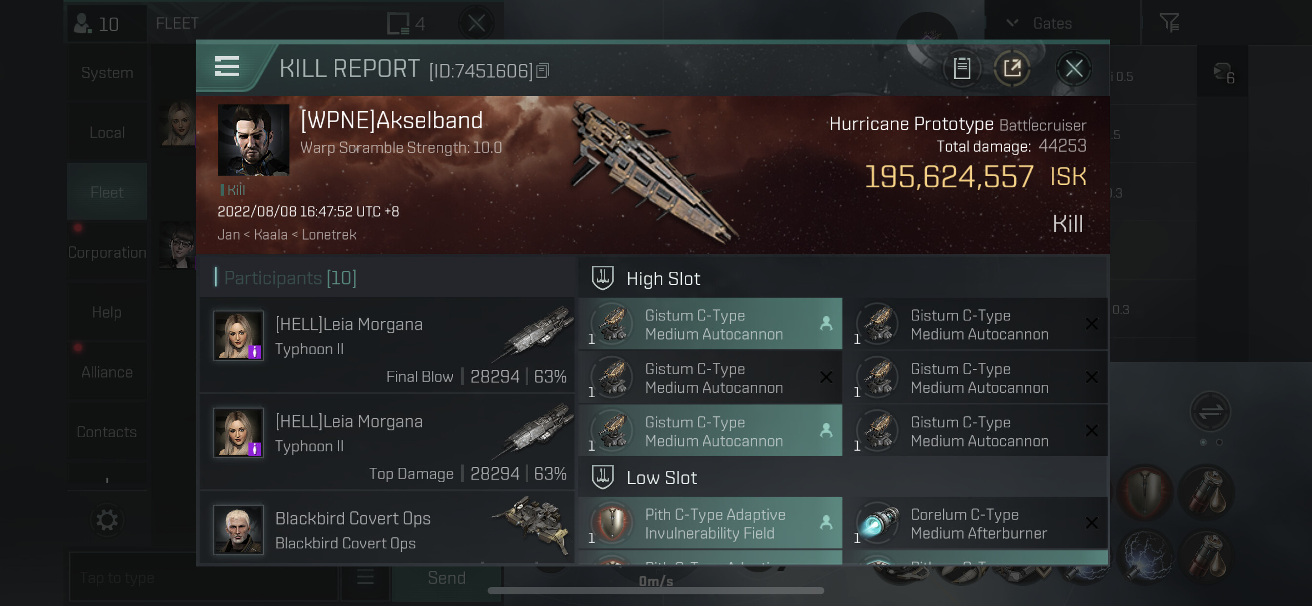Toggle the module panel swap arrows button
The width and height of the screenshot is (1312, 606).
coord(1209,411)
